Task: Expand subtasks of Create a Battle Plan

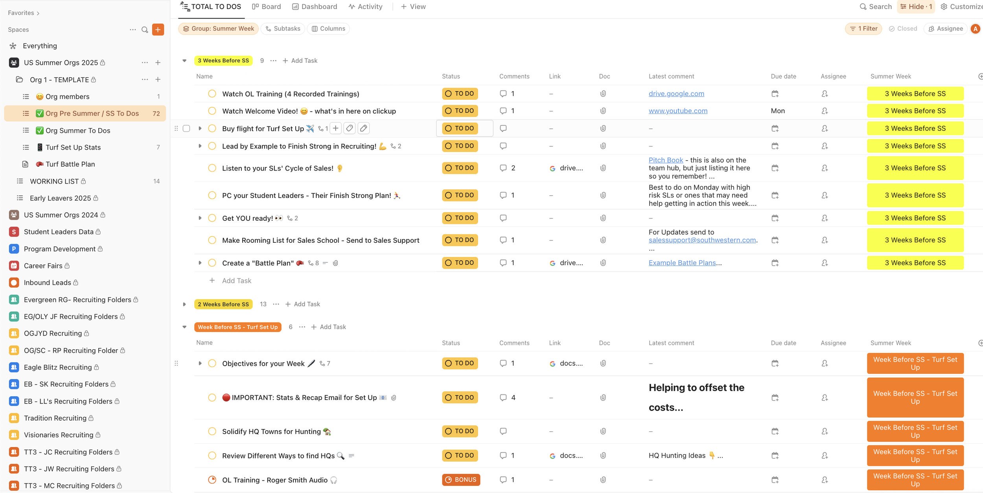Action: 200,263
